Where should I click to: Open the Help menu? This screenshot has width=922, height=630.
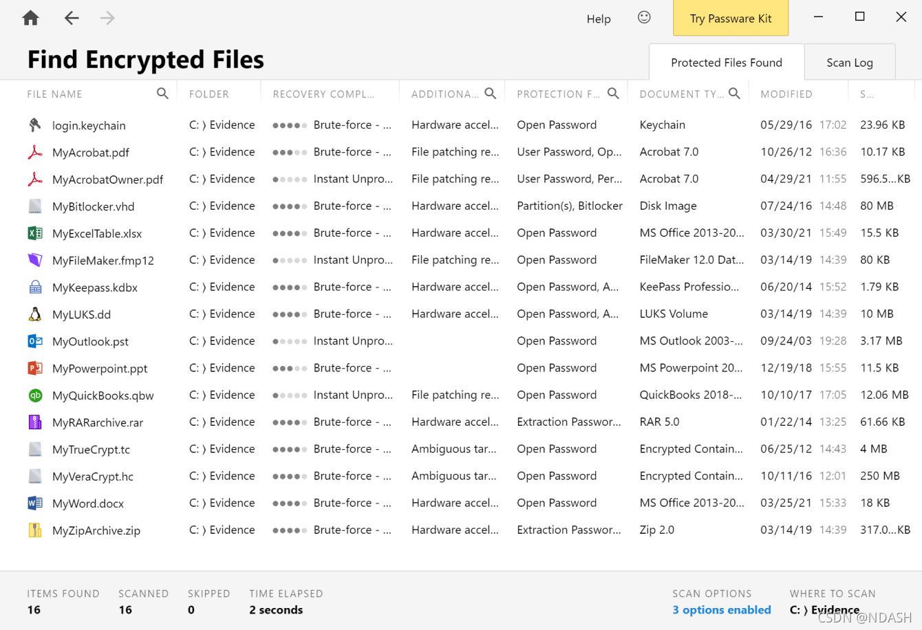[599, 19]
